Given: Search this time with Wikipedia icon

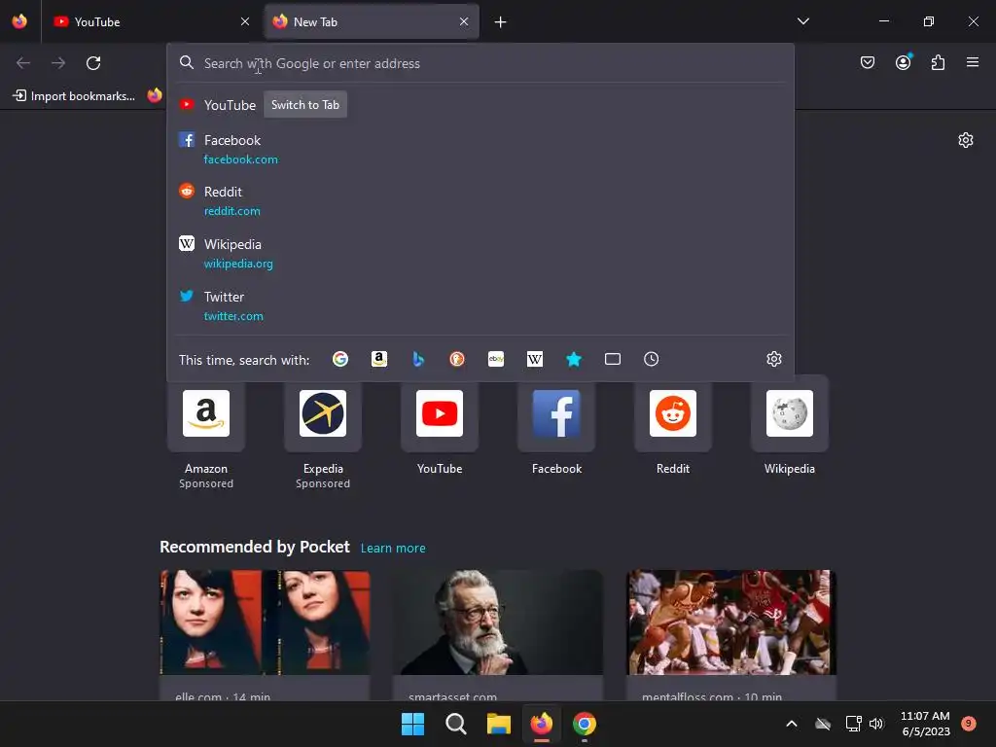Looking at the screenshot, I should tap(535, 359).
